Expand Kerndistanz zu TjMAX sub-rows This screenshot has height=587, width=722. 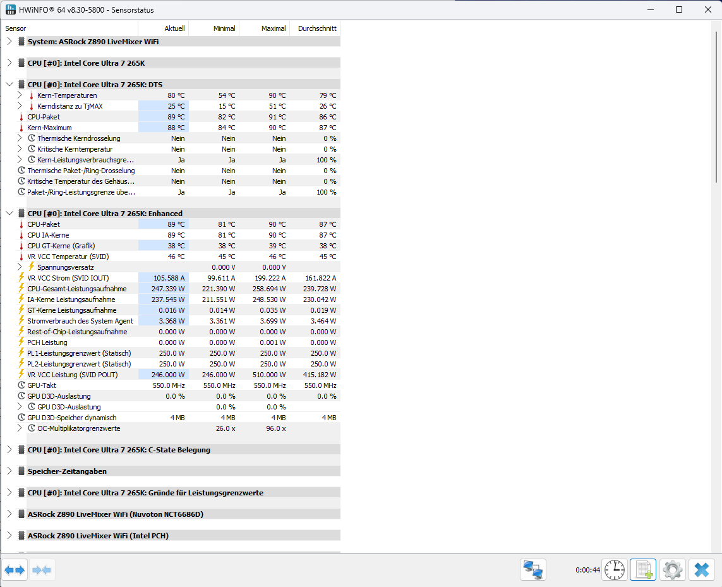20,106
